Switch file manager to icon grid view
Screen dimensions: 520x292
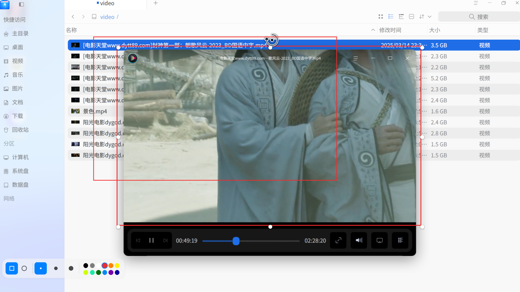coord(381,17)
